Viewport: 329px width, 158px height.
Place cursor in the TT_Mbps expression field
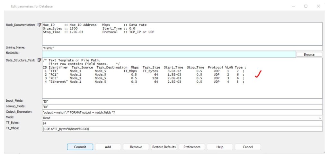point(182,129)
